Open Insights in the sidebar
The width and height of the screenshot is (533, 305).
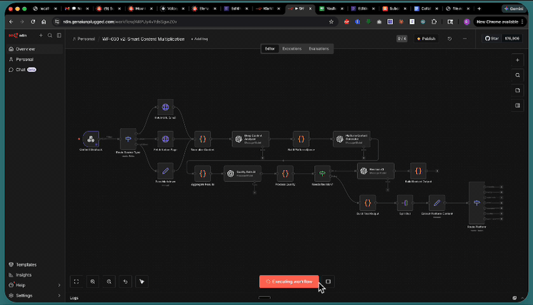pyautogui.click(x=35, y=274)
